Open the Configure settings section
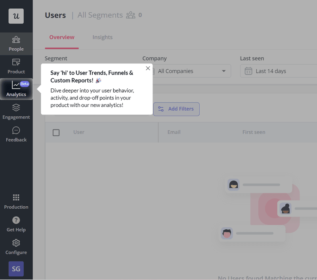Viewport: 317px width, 280px height. pos(16,247)
